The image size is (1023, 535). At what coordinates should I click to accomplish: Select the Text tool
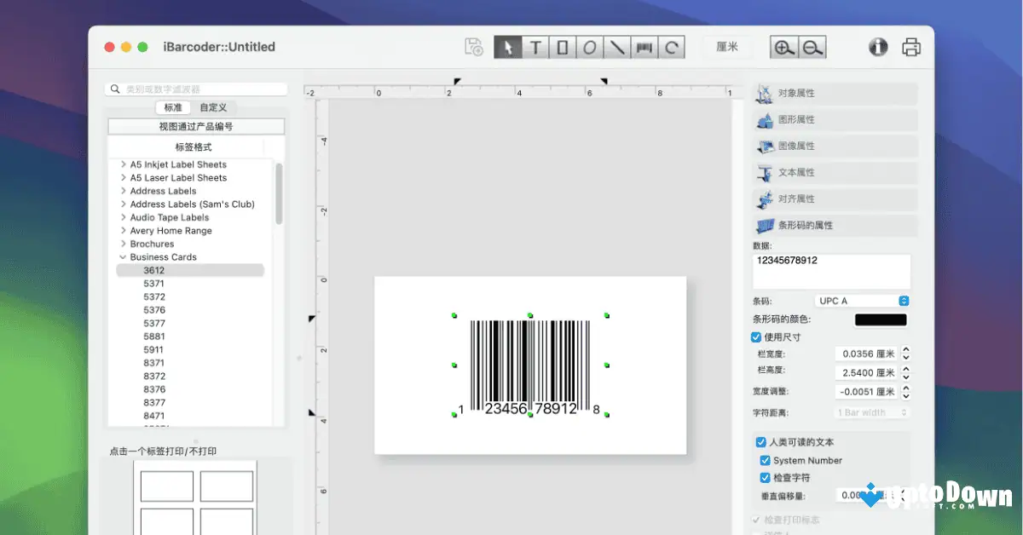535,47
